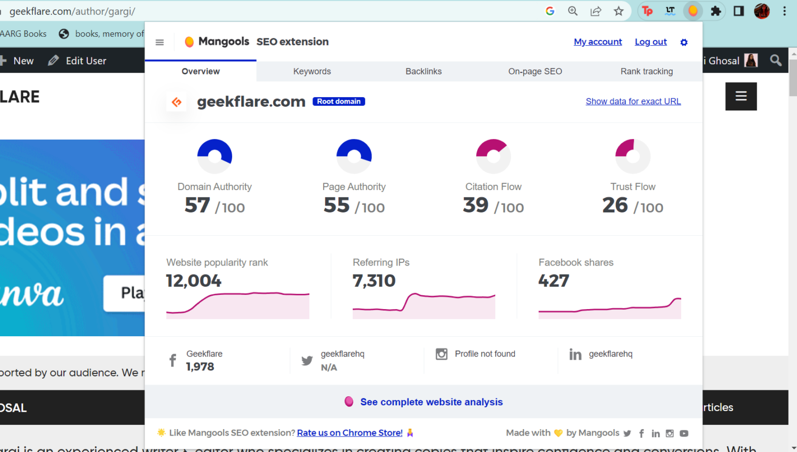
Task: Open Chrome extensions puzzle icon
Action: pyautogui.click(x=716, y=11)
